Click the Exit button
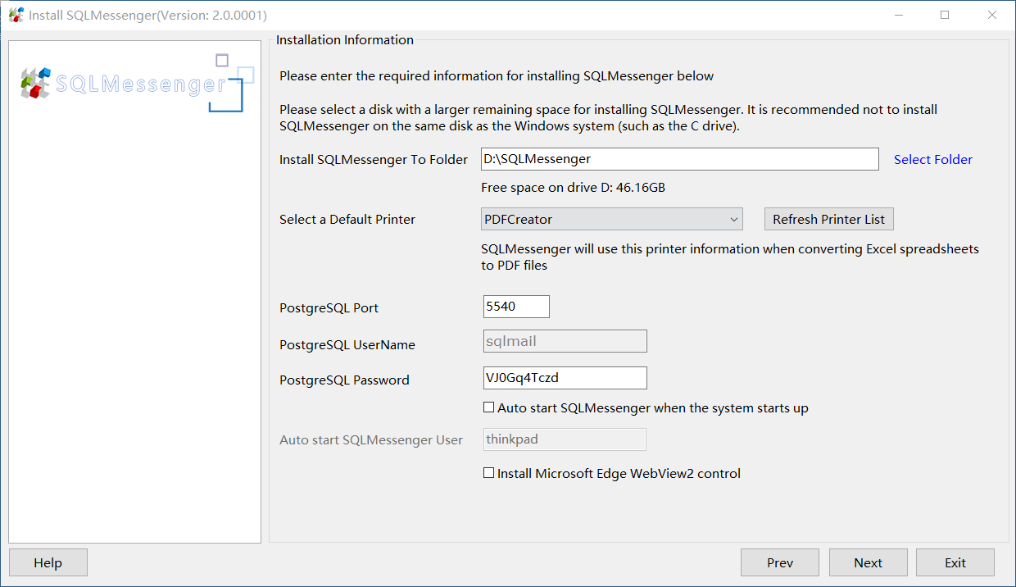The height and width of the screenshot is (587, 1016). coord(955,562)
